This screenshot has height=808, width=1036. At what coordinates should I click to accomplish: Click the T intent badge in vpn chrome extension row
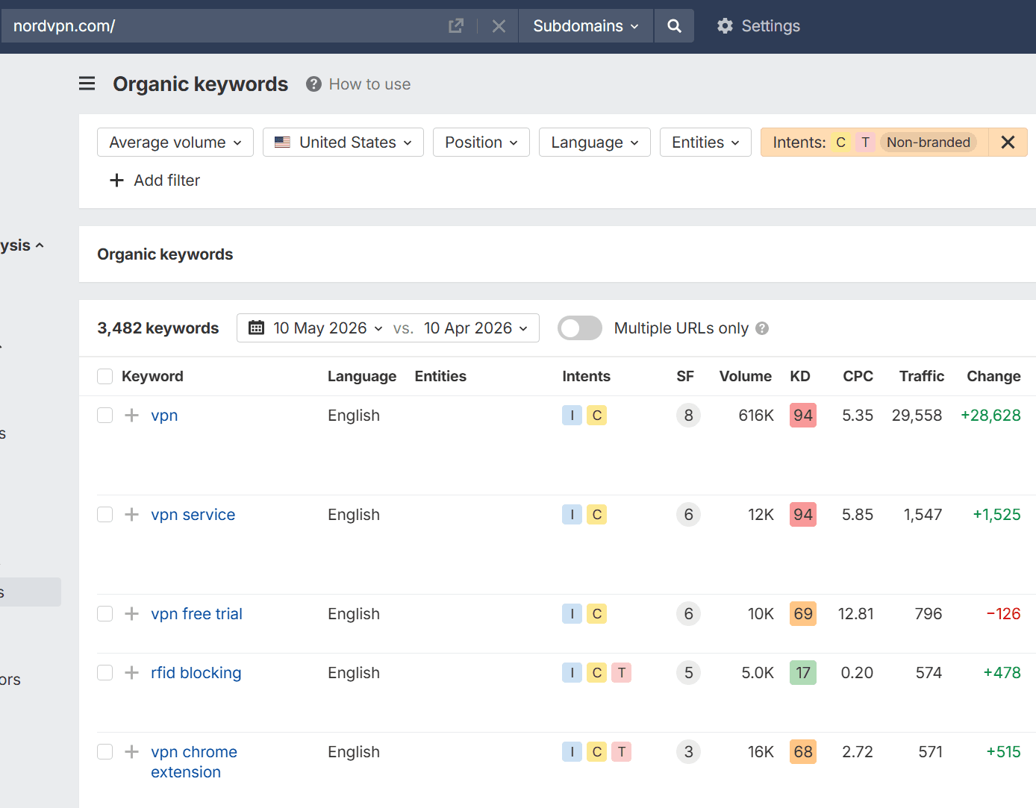(621, 752)
